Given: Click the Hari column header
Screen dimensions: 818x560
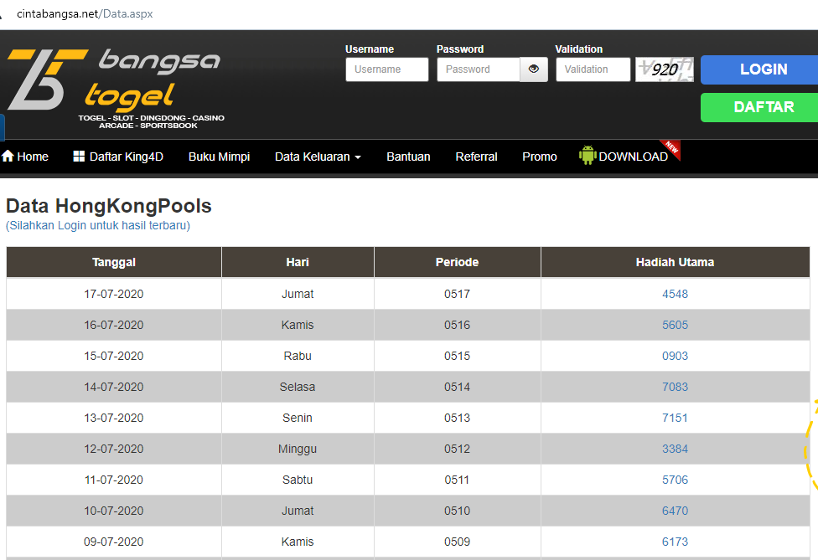Looking at the screenshot, I should tap(298, 262).
